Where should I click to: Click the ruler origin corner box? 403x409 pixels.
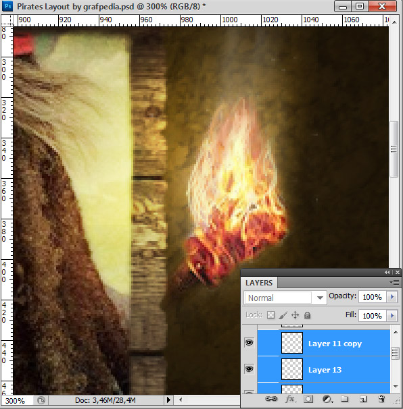(7, 20)
